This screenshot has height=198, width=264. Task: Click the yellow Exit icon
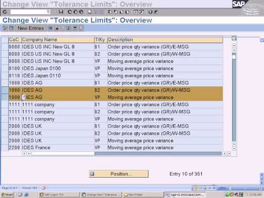pos(75,12)
